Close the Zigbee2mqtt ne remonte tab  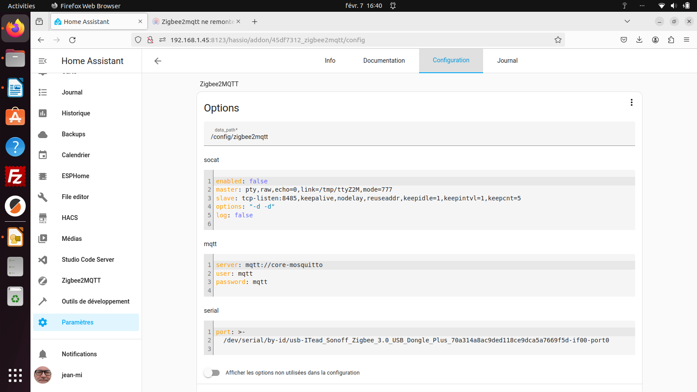238,21
